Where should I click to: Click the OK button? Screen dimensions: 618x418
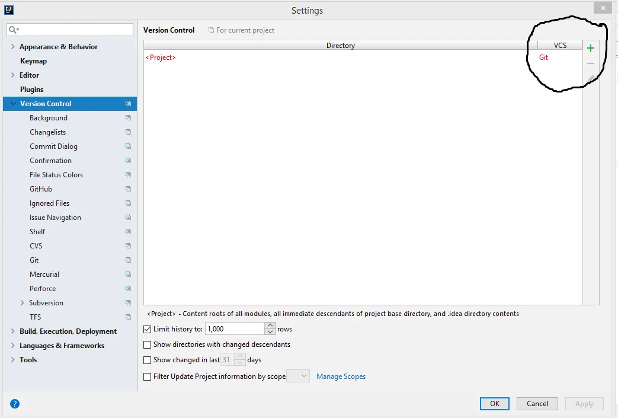[495, 403]
